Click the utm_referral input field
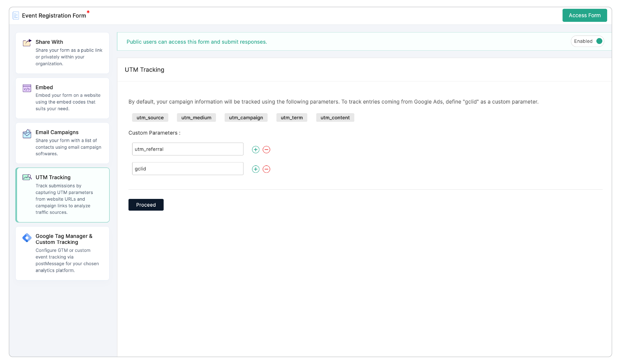This screenshot has width=621, height=364. coord(187,149)
